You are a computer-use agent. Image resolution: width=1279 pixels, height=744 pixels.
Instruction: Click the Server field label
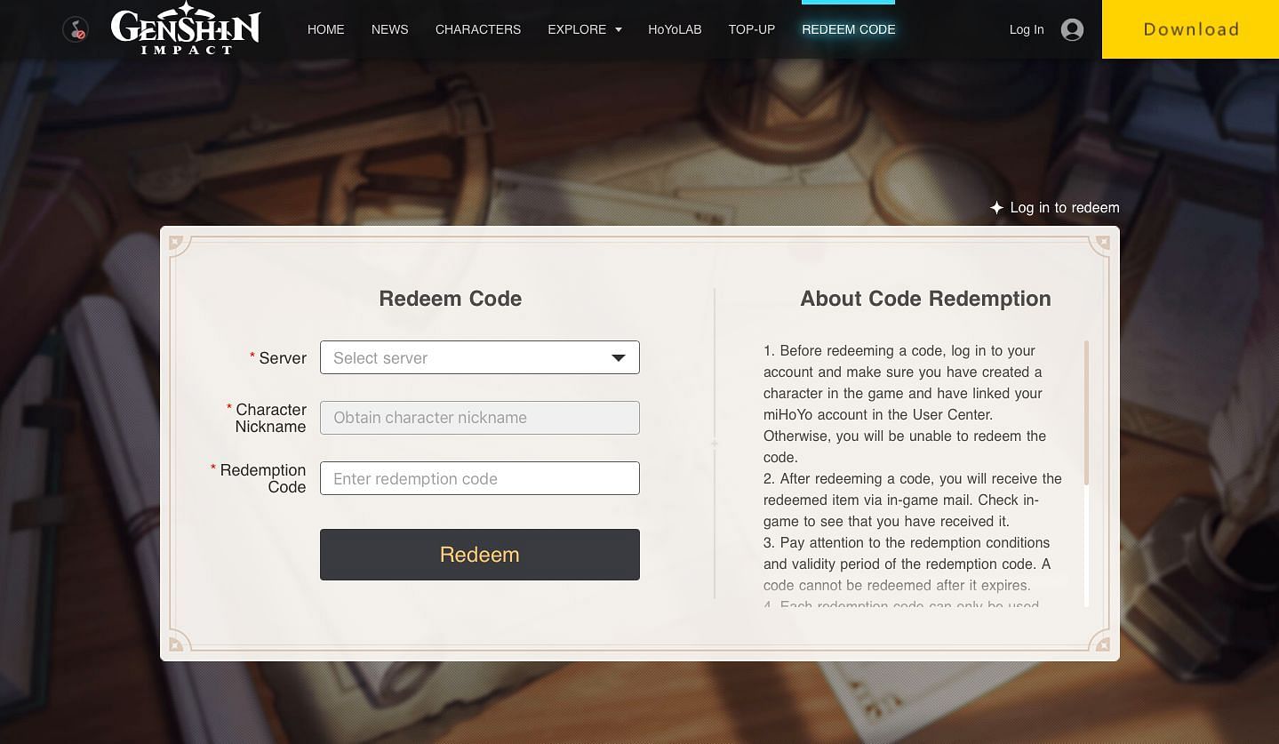tap(283, 358)
